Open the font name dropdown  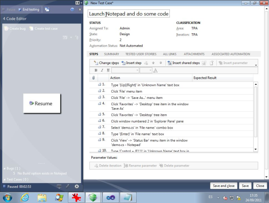137,70
